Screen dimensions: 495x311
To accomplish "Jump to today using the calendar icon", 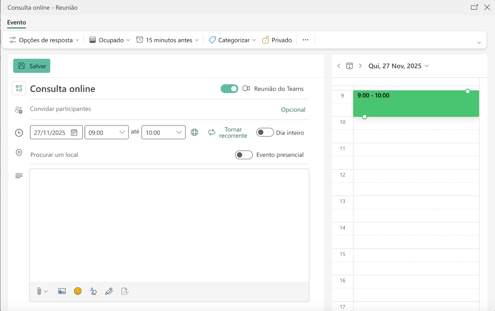I will tap(349, 66).
